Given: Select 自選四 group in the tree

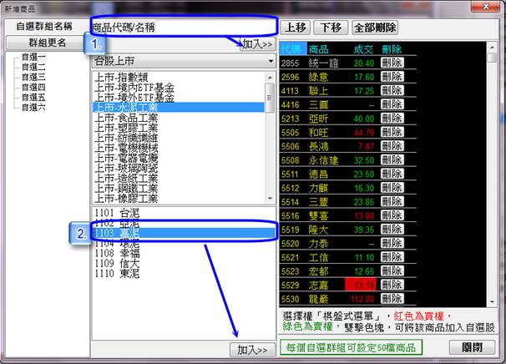Looking at the screenshot, I should pyautogui.click(x=33, y=87).
